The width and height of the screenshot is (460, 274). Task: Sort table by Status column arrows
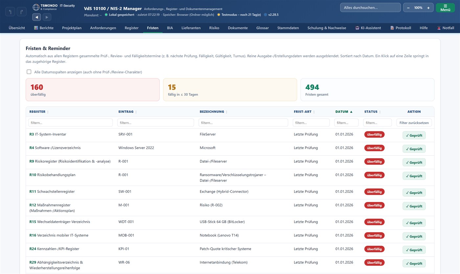[380, 112]
